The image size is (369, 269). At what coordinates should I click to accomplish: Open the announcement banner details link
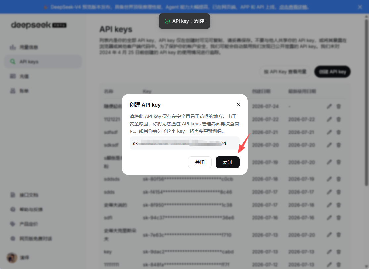pyautogui.click(x=294, y=7)
